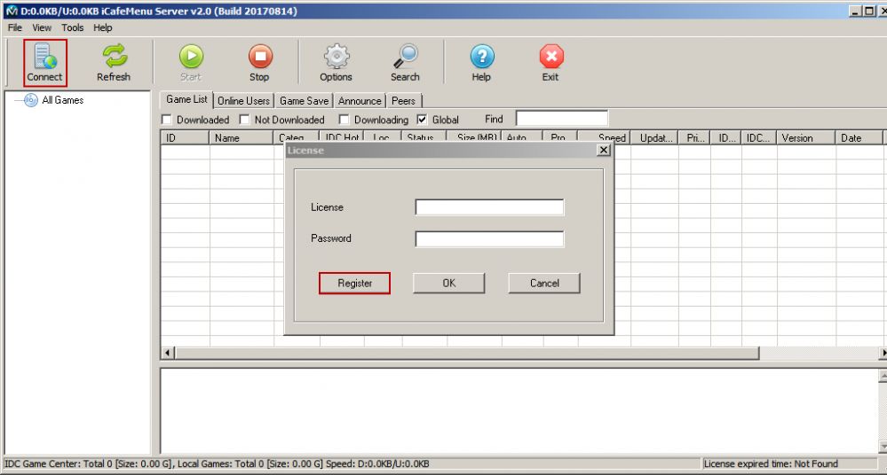Open the File menu
This screenshot has height=475, width=887.
(x=15, y=27)
